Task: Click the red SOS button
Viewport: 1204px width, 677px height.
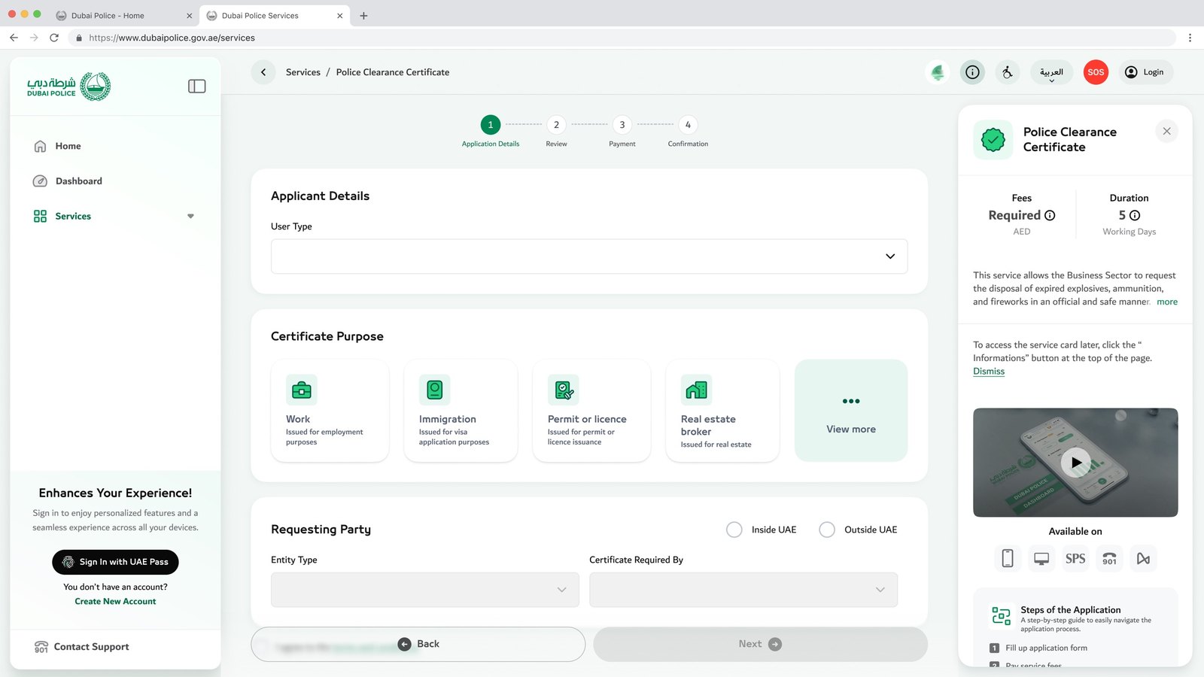Action: coord(1096,72)
